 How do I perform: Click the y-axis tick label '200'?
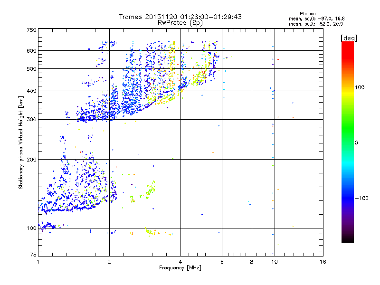click(x=31, y=160)
